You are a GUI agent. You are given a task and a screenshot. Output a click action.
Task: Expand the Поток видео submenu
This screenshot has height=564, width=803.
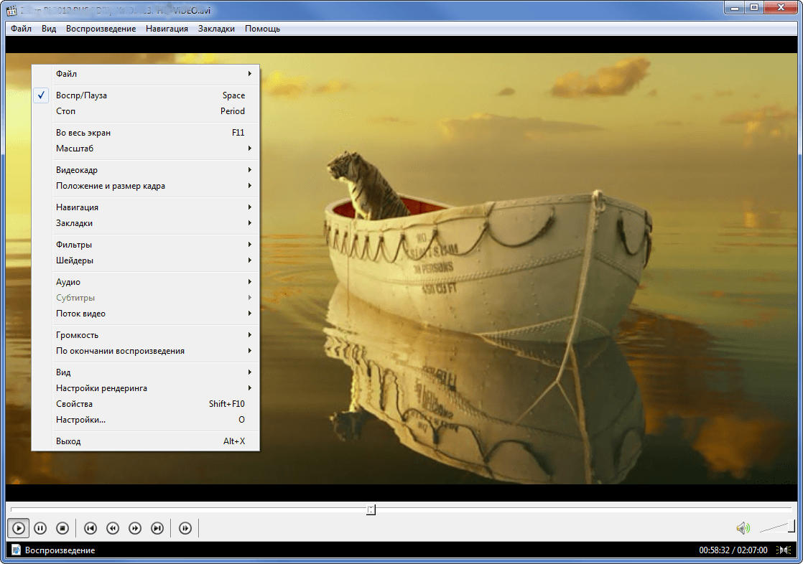(146, 314)
